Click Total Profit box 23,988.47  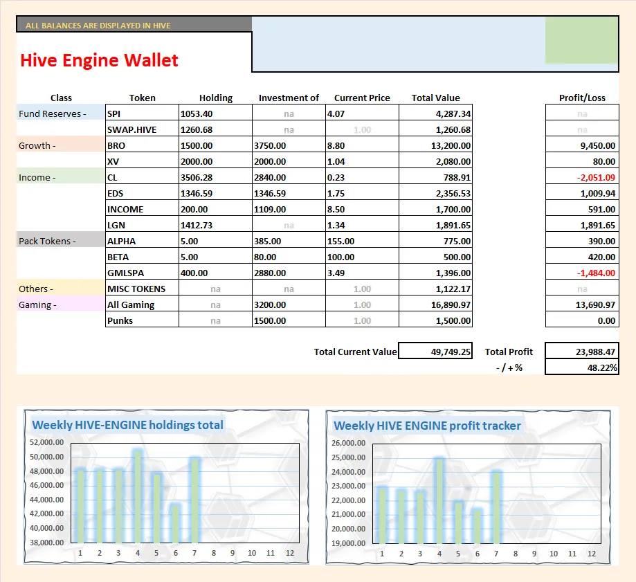pyautogui.click(x=582, y=352)
